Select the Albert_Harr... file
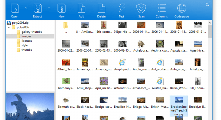Screen dimensions: 221x120 [x=66, y=65]
